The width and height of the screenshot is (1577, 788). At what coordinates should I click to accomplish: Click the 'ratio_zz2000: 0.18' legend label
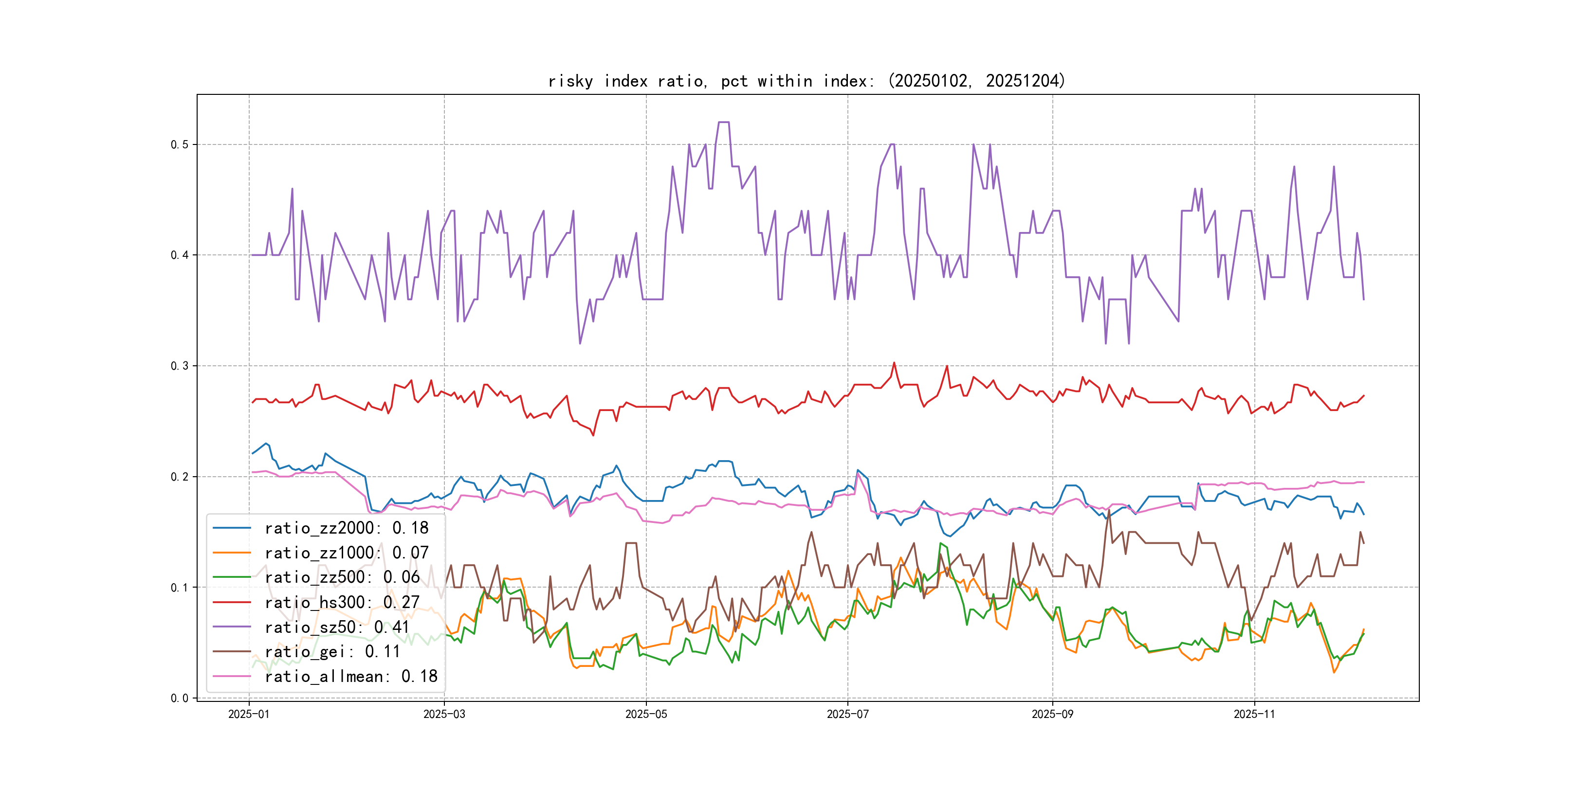(x=347, y=527)
